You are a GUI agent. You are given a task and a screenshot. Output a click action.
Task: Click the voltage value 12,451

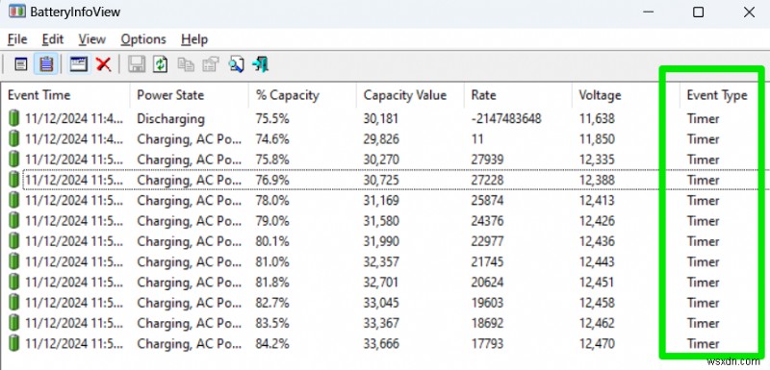[x=597, y=283]
